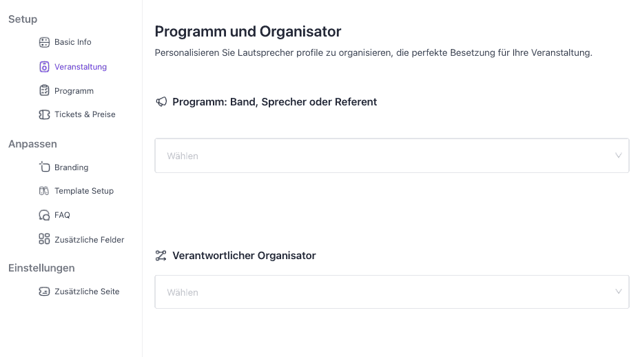Viewport: 638px width, 357px height.
Task: Click the Basic Info sidebar icon
Action: tap(44, 42)
